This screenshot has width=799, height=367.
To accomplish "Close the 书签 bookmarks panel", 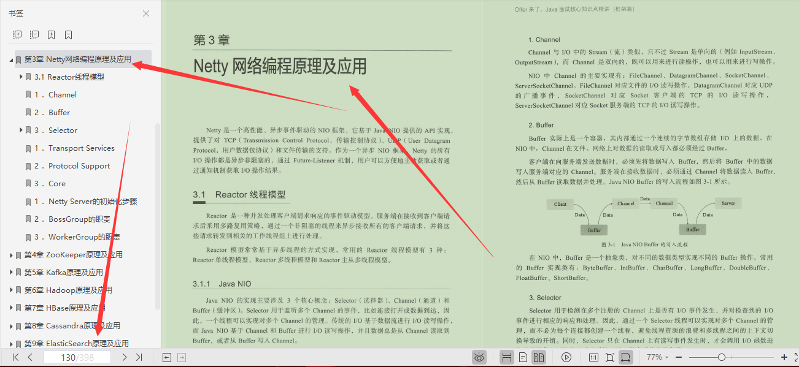I will tap(146, 13).
